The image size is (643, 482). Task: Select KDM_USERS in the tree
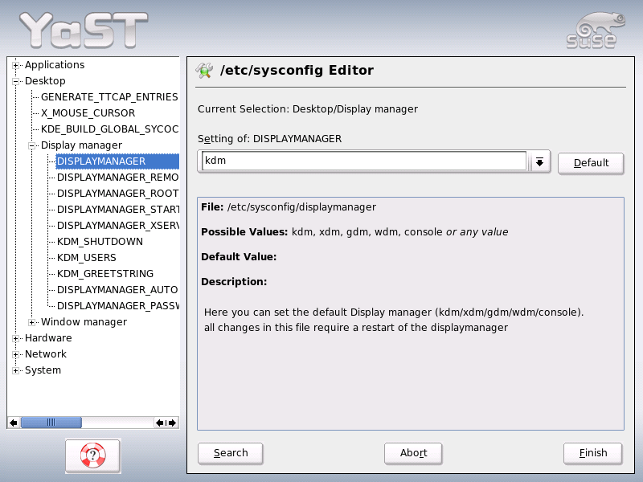pos(87,258)
